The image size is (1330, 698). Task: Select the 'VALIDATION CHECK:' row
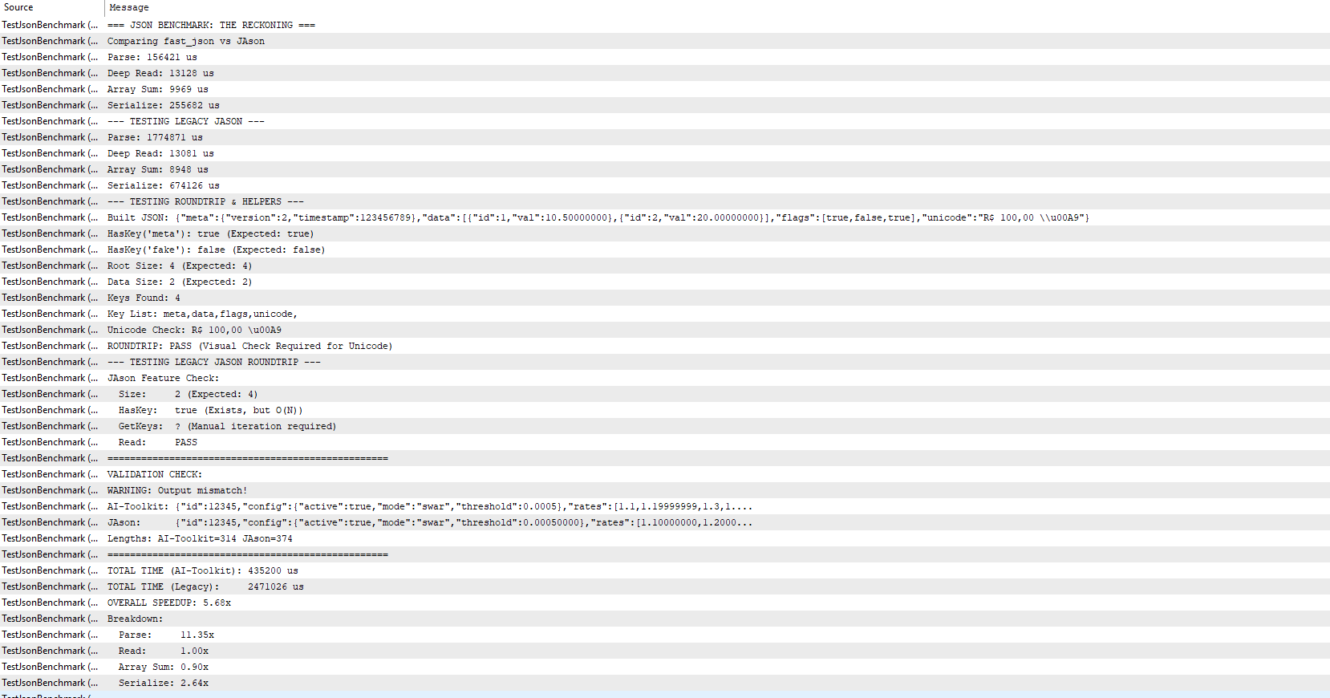665,474
